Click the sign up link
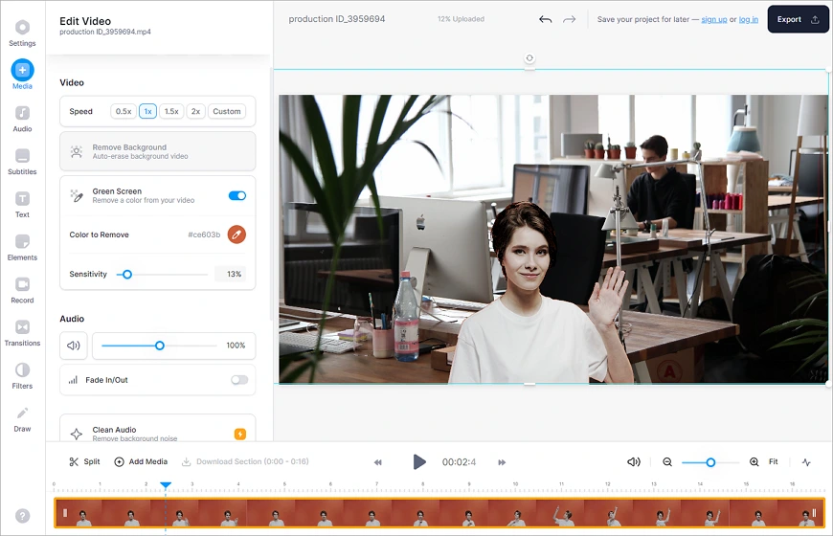The image size is (833, 536). coord(714,20)
